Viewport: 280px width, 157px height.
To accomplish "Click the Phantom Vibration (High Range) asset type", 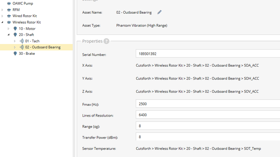I will pyautogui.click(x=142, y=25).
